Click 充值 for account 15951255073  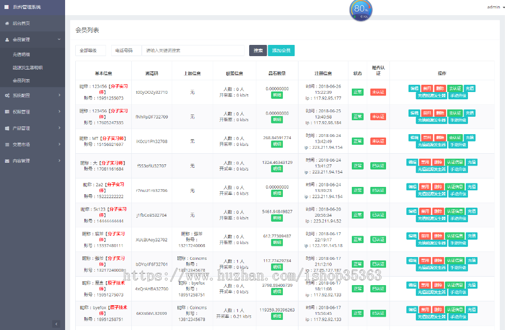(470, 88)
